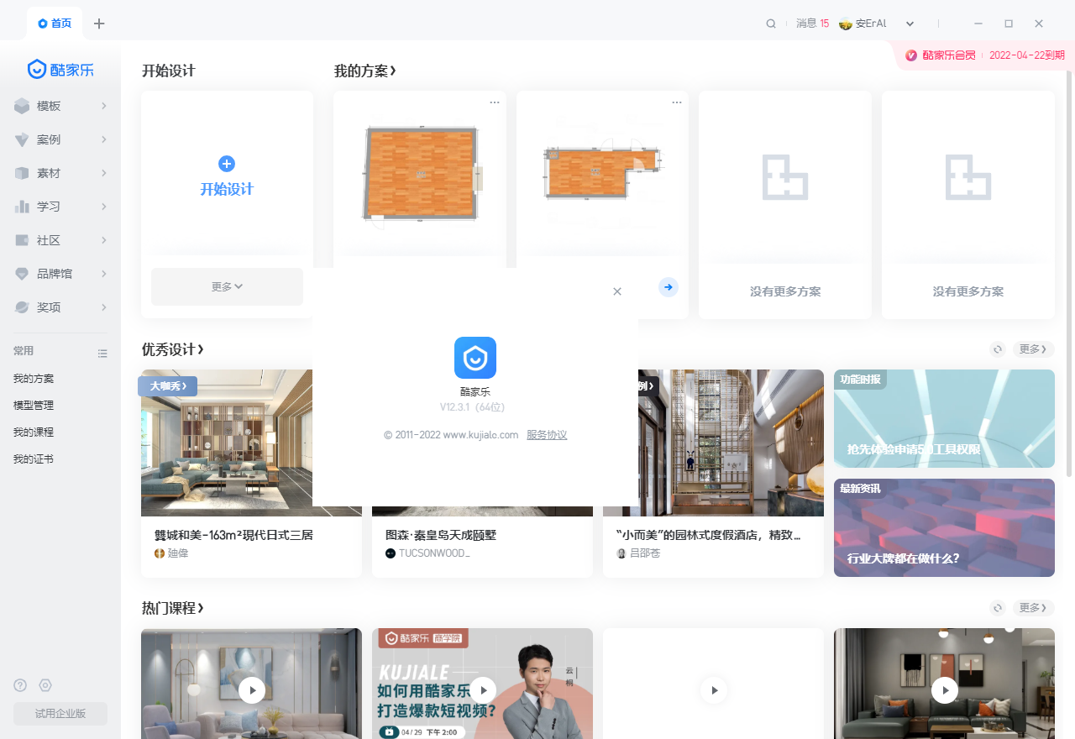
Task: Expand the 学习 chevron arrow
Action: tap(103, 207)
